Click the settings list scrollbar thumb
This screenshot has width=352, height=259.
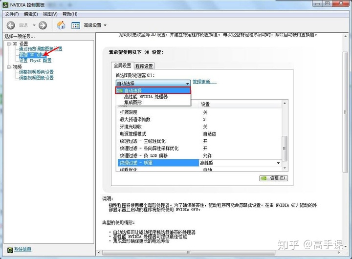[285, 149]
